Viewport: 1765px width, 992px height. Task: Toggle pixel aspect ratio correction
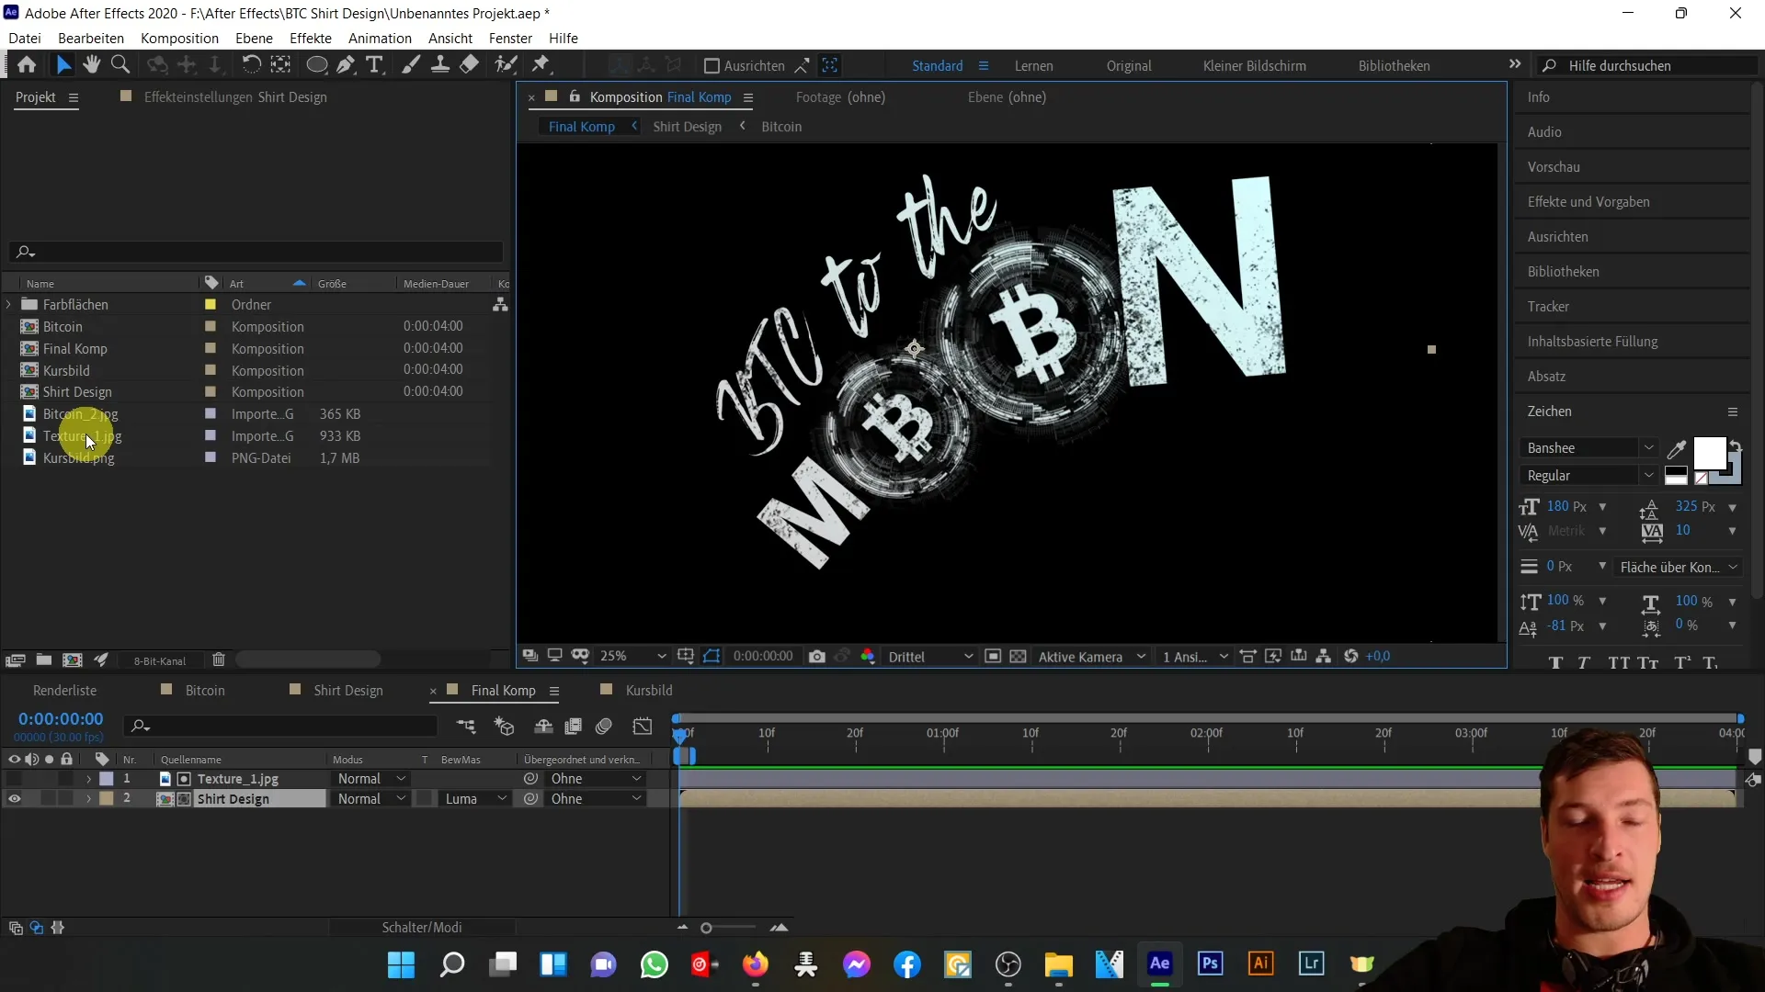click(1247, 656)
